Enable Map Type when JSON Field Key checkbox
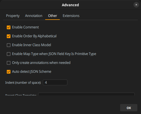This screenshot has height=114, width=141. pos(9,54)
